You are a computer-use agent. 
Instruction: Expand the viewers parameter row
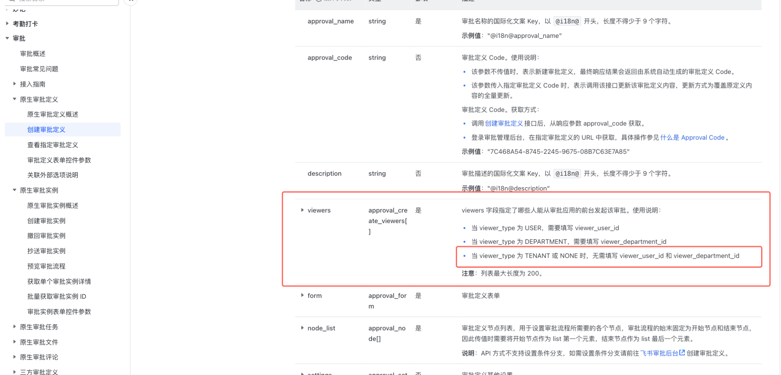[x=302, y=210]
